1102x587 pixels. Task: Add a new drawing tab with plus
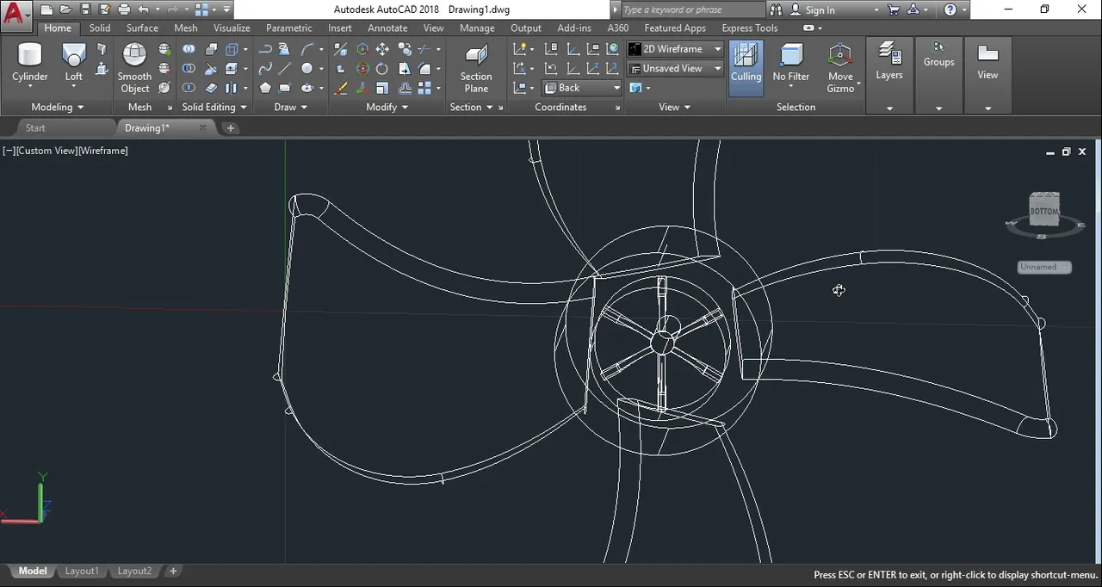click(x=230, y=128)
